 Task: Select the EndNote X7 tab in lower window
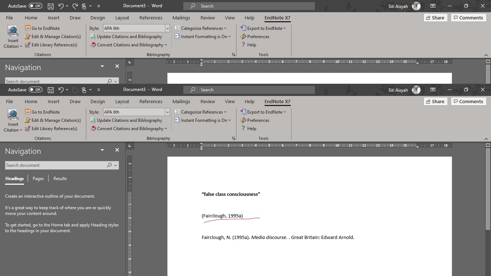pyautogui.click(x=277, y=102)
